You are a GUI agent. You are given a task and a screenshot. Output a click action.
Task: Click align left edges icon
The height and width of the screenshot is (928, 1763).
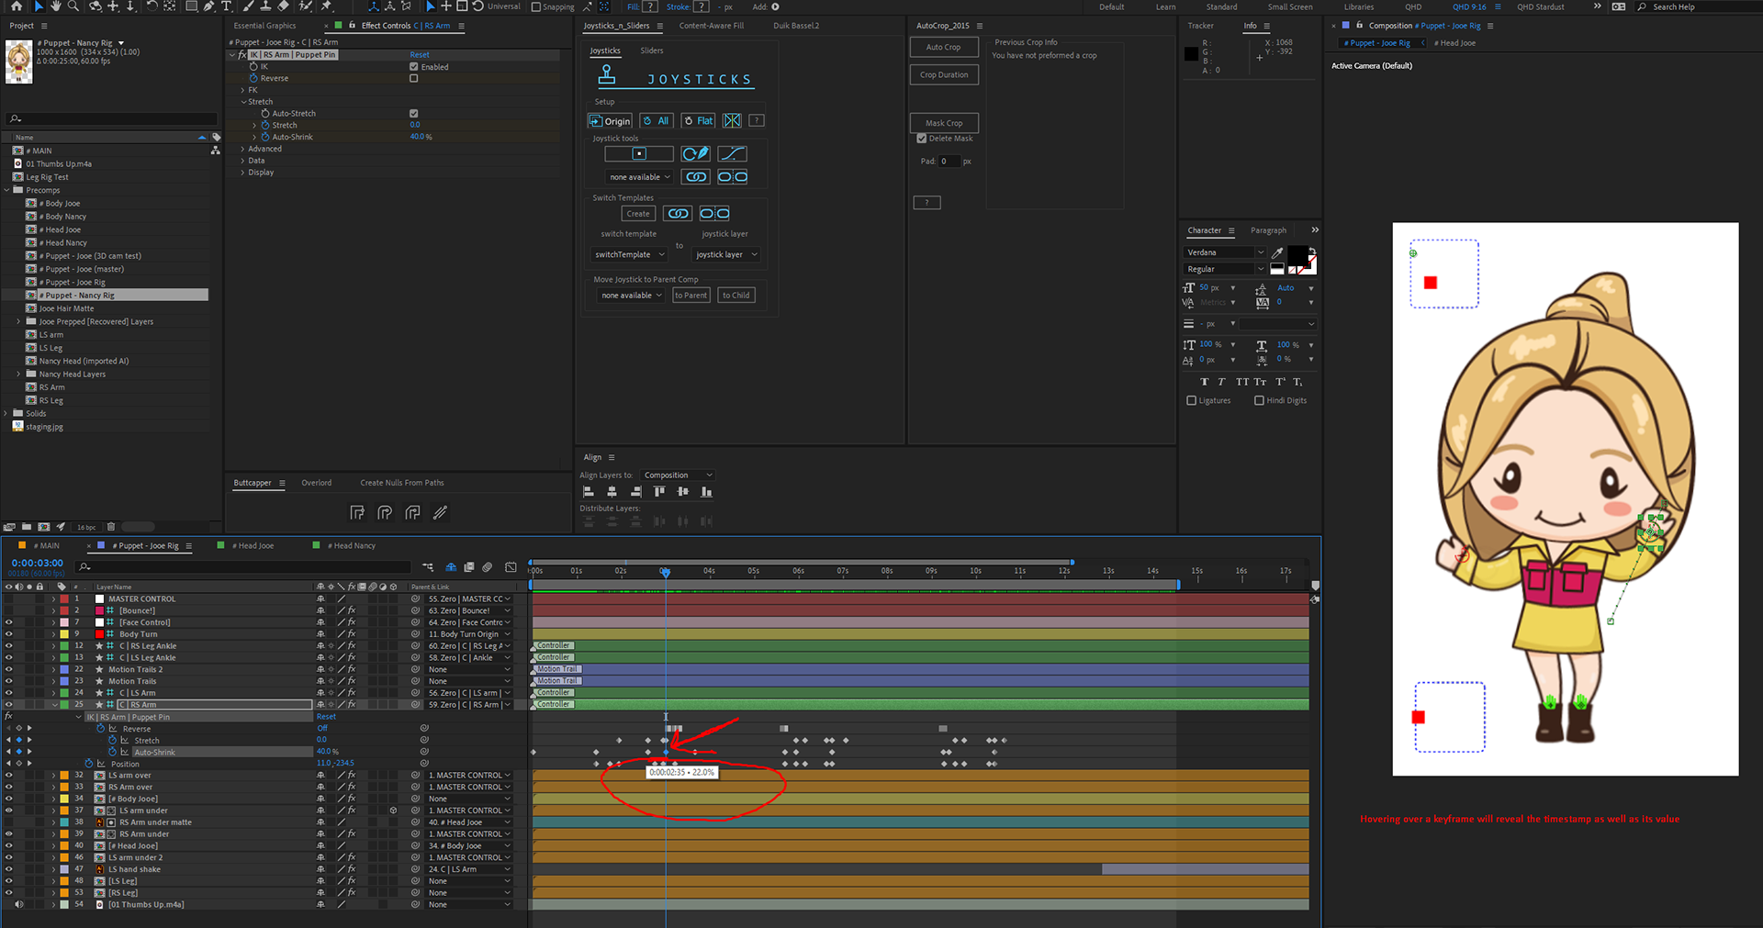pyautogui.click(x=589, y=492)
